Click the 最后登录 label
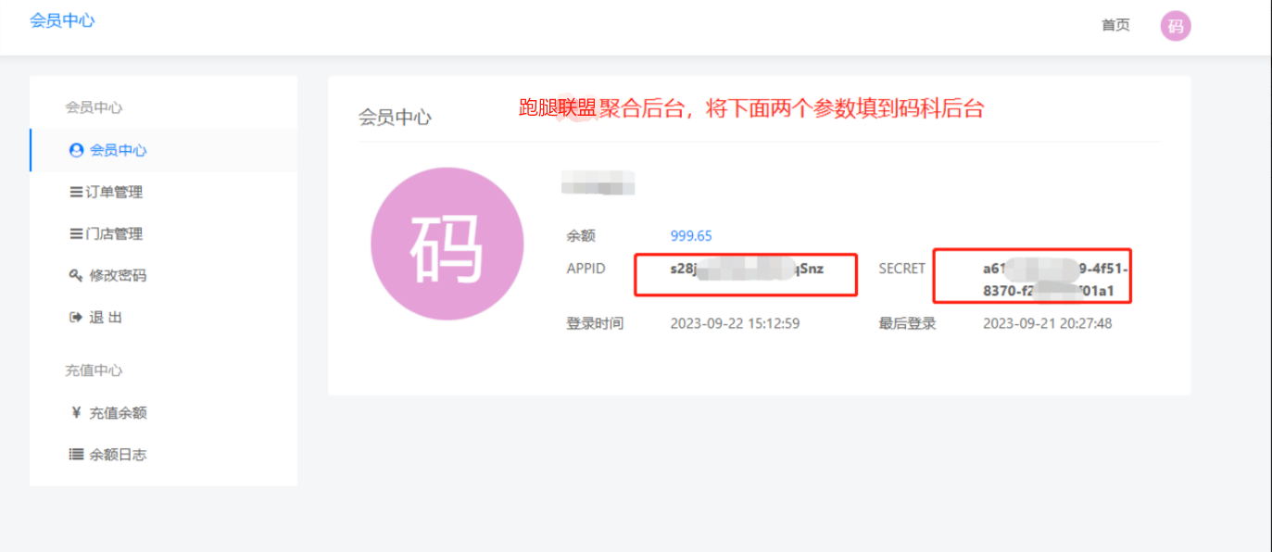This screenshot has width=1272, height=552. 907,324
